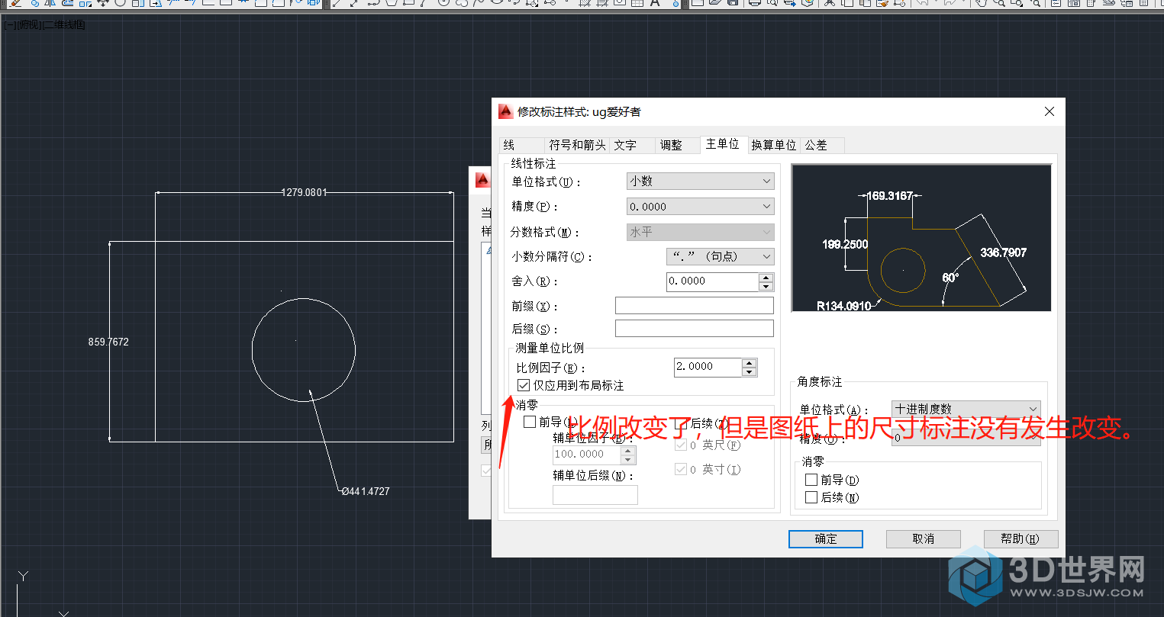
Task: Open the [-] viewport controls menu
Action: 9,24
